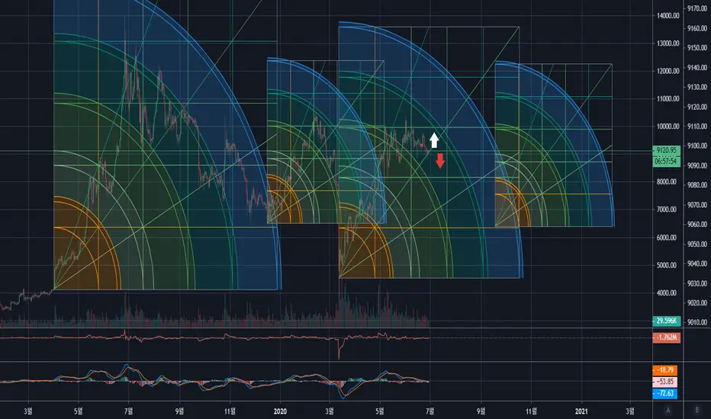Image resolution: width=711 pixels, height=419 pixels.
Task: Click the 9100.00 label on right scale
Action: pyautogui.click(x=697, y=146)
